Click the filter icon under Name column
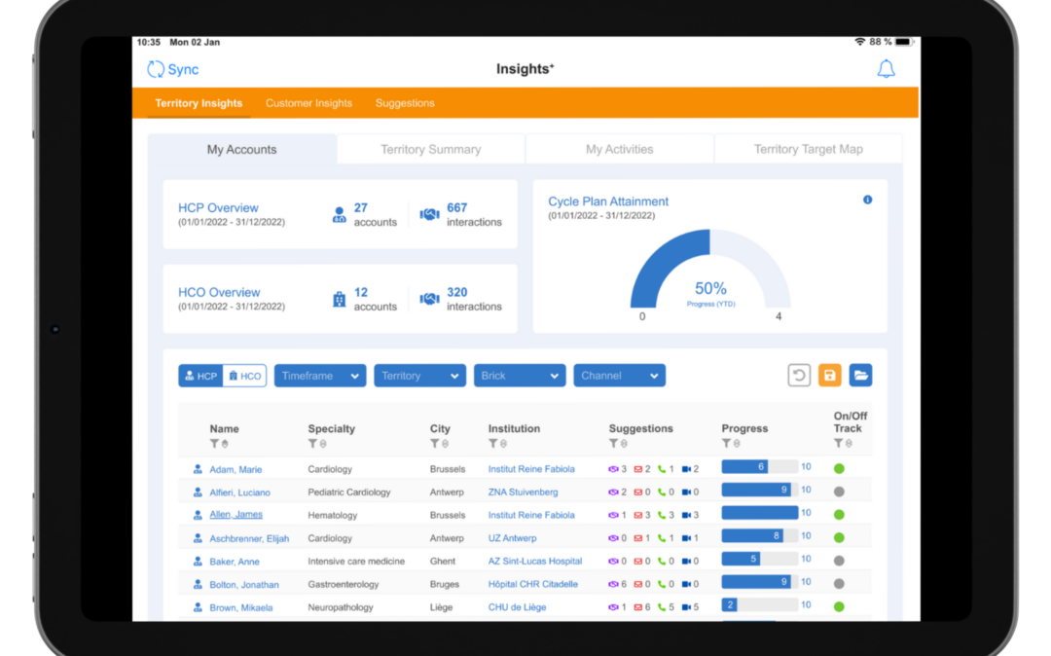The image size is (1051, 656). pyautogui.click(x=214, y=444)
